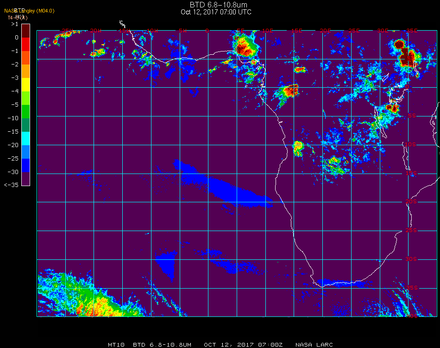440x348 pixels.
Task: Click the '<-35' legend label
Action: coord(11,185)
